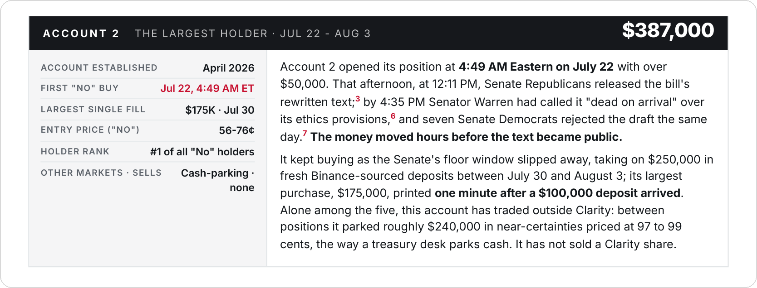
Task: Open footnote 6 after ethics provisions
Action: tap(393, 116)
